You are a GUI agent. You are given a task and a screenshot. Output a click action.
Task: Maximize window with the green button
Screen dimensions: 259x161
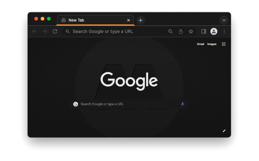[x=49, y=19]
